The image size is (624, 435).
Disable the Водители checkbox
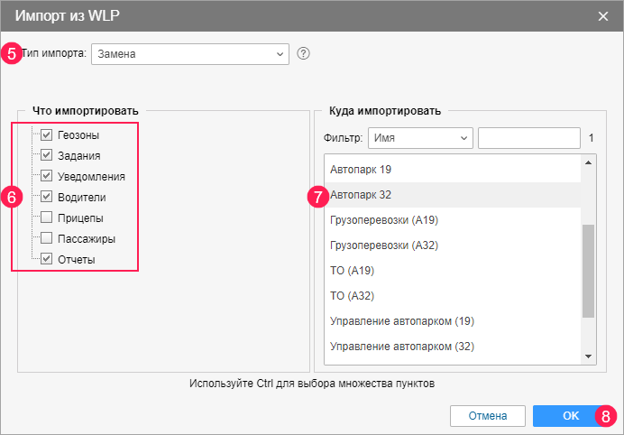pos(47,197)
